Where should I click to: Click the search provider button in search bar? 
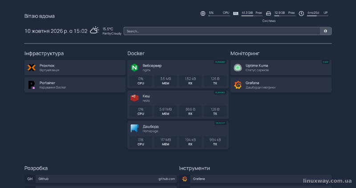click(x=326, y=31)
